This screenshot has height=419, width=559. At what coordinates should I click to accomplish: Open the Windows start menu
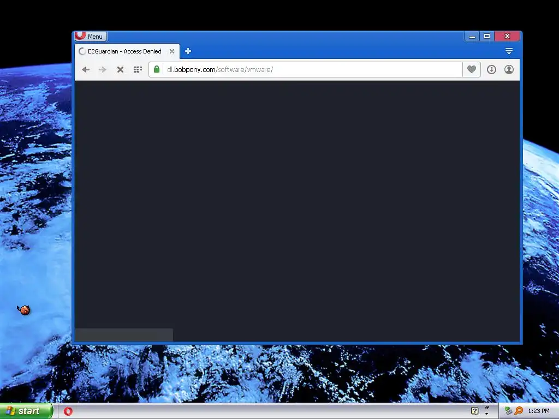tap(26, 411)
